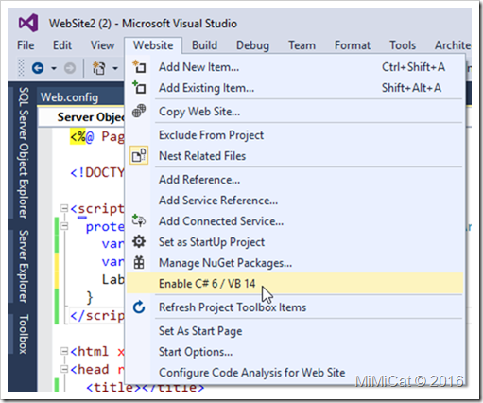Open Manage NuGet Packages... entry
Screen dimensions: 483x403
tap(295, 263)
